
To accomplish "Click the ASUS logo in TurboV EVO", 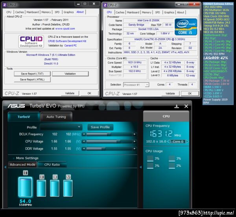I will click(x=16, y=106).
